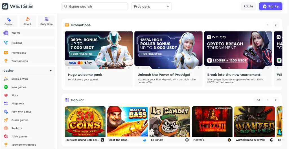Click 'Break into the new tournament!' title
This screenshot has height=149, width=289.
[x=234, y=75]
